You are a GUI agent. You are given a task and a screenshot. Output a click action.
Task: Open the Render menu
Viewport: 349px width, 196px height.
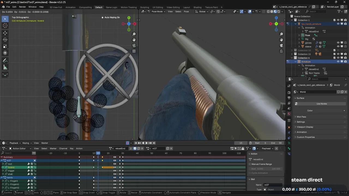click(x=22, y=7)
